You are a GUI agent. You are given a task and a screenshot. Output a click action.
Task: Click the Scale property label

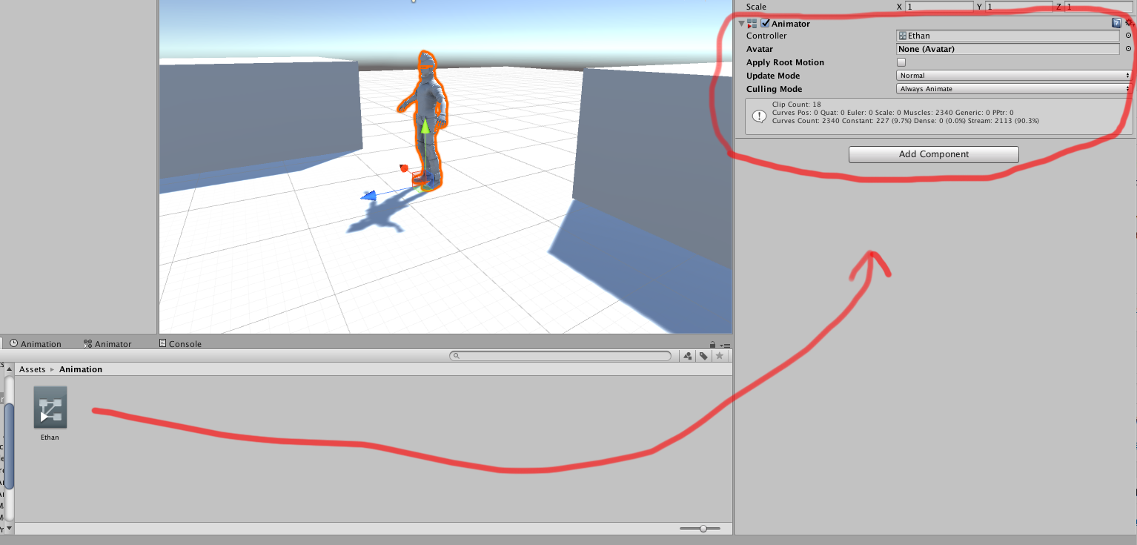pos(756,7)
